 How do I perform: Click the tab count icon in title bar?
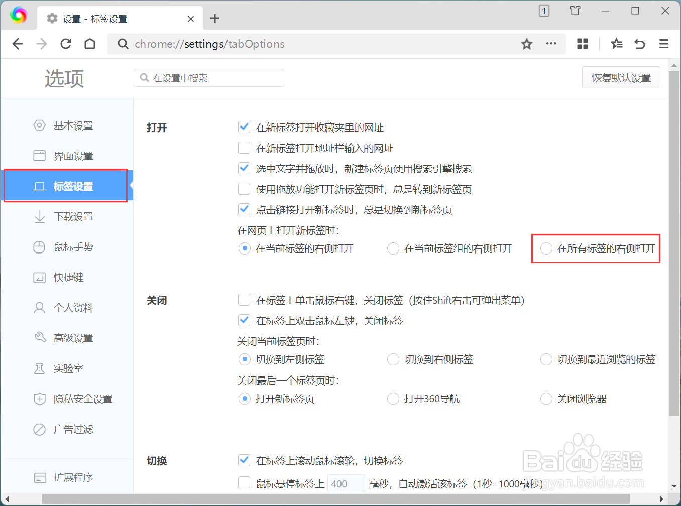click(544, 11)
